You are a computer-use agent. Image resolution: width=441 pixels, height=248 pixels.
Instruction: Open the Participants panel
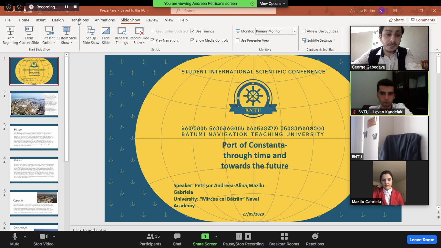(x=150, y=239)
